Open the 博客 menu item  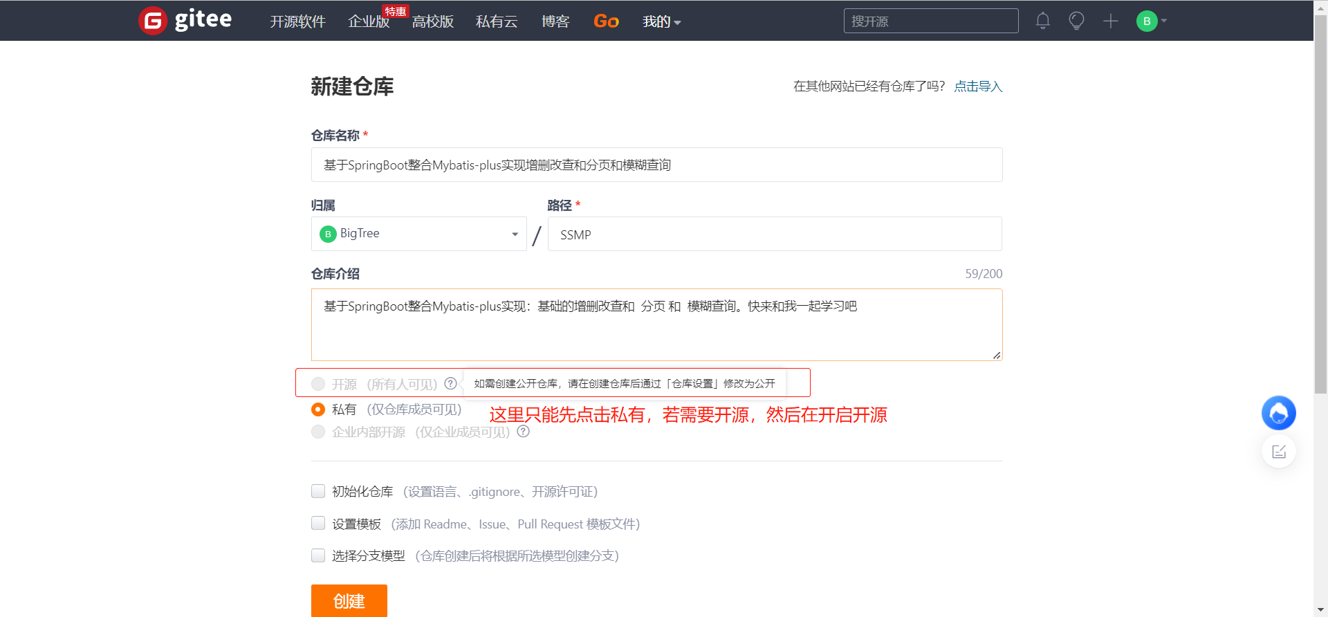(x=555, y=21)
